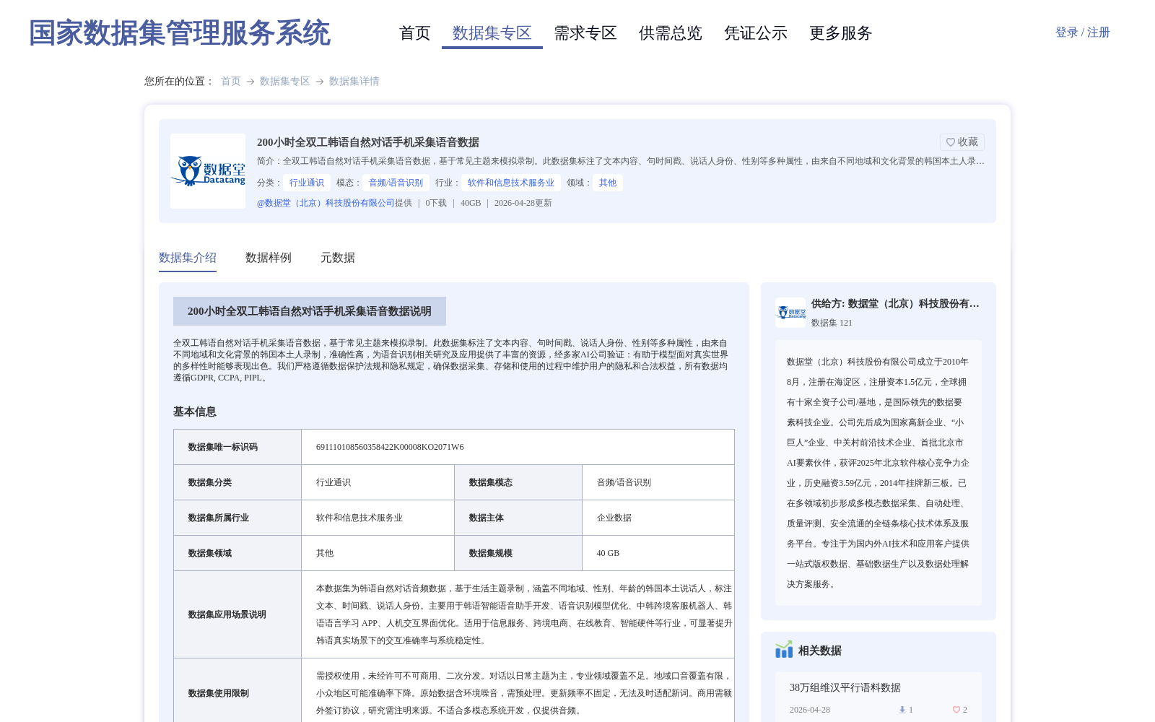The width and height of the screenshot is (1155, 722).
Task: Click the first breadcrumb arrow after 首页
Action: click(x=250, y=82)
